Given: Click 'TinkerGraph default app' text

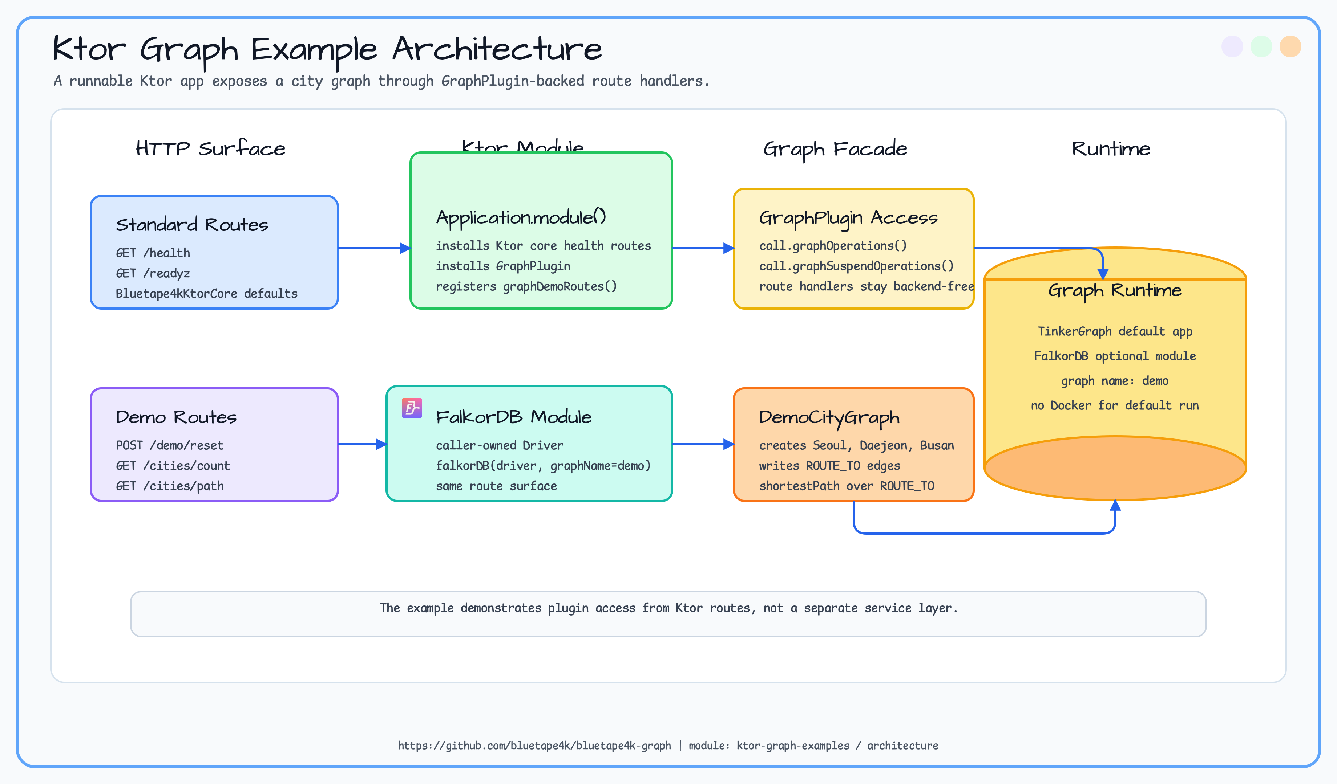Looking at the screenshot, I should 1115,331.
